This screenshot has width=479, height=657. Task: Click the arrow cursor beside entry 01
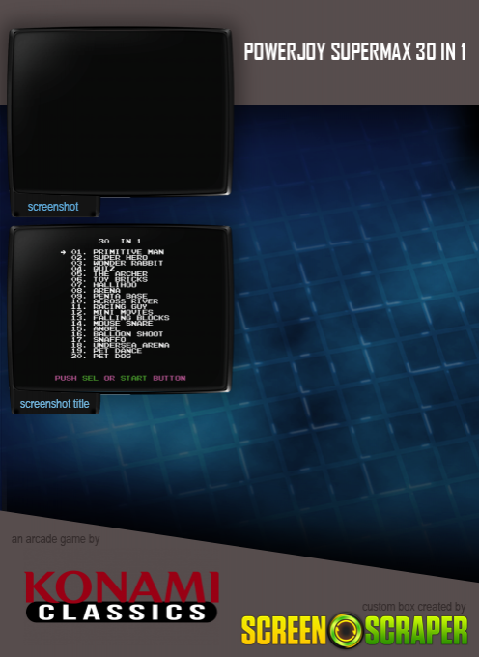pyautogui.click(x=63, y=252)
